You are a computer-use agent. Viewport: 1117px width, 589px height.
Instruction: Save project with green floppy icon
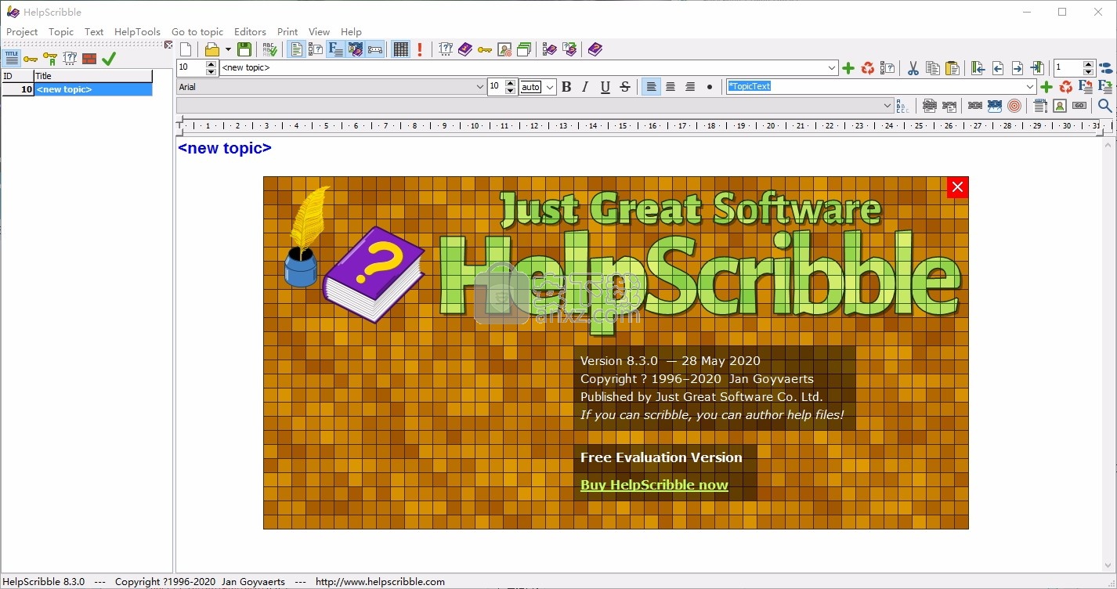click(x=244, y=49)
